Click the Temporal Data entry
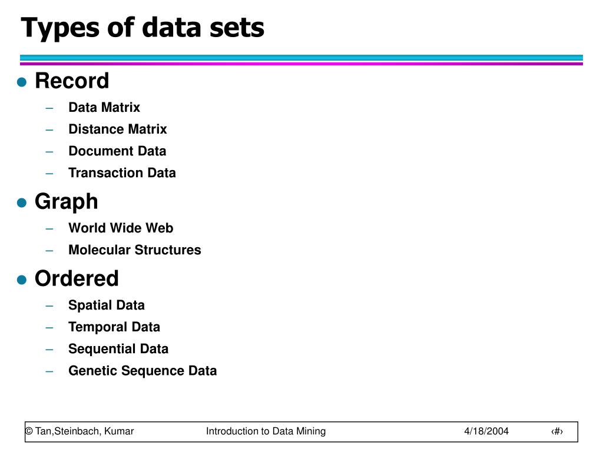The height and width of the screenshot is (452, 603). coord(114,327)
